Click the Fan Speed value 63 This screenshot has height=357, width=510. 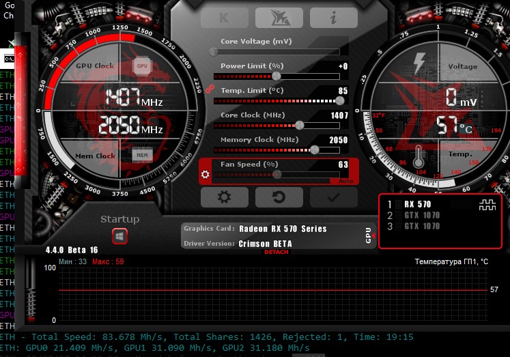tap(343, 165)
